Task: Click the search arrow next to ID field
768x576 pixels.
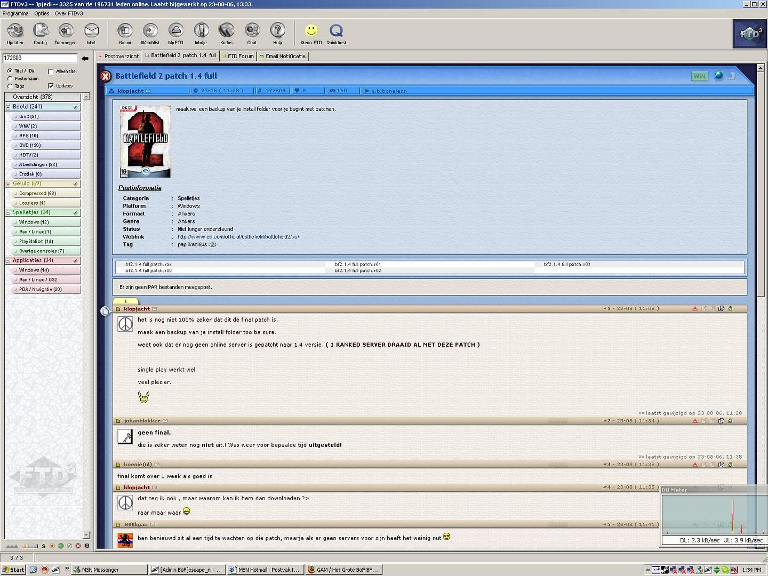Action: pyautogui.click(x=85, y=58)
